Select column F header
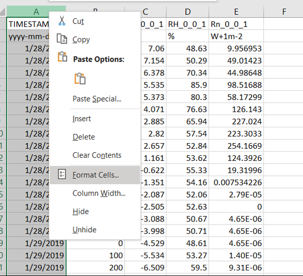 [x=283, y=12]
